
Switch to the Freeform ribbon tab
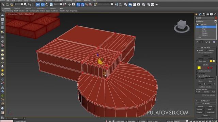[17, 8]
